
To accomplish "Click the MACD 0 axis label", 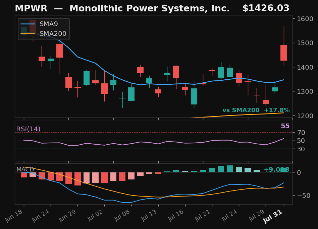I will [x=299, y=172].
